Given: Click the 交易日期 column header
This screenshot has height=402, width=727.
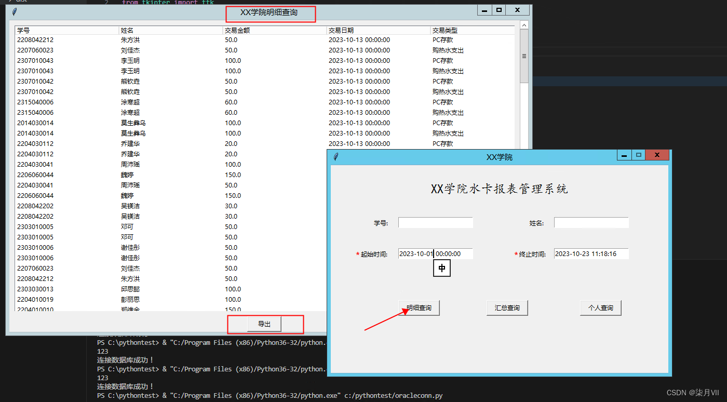Looking at the screenshot, I should [x=379, y=30].
